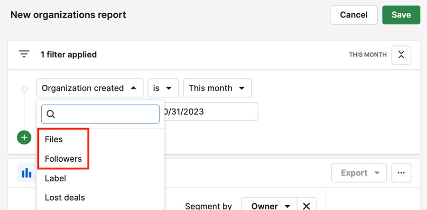This screenshot has height=210, width=427.
Task: Select the bar chart view icon
Action: pos(27,173)
